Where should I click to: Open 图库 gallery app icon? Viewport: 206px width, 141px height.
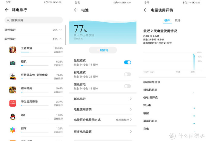[13, 130]
